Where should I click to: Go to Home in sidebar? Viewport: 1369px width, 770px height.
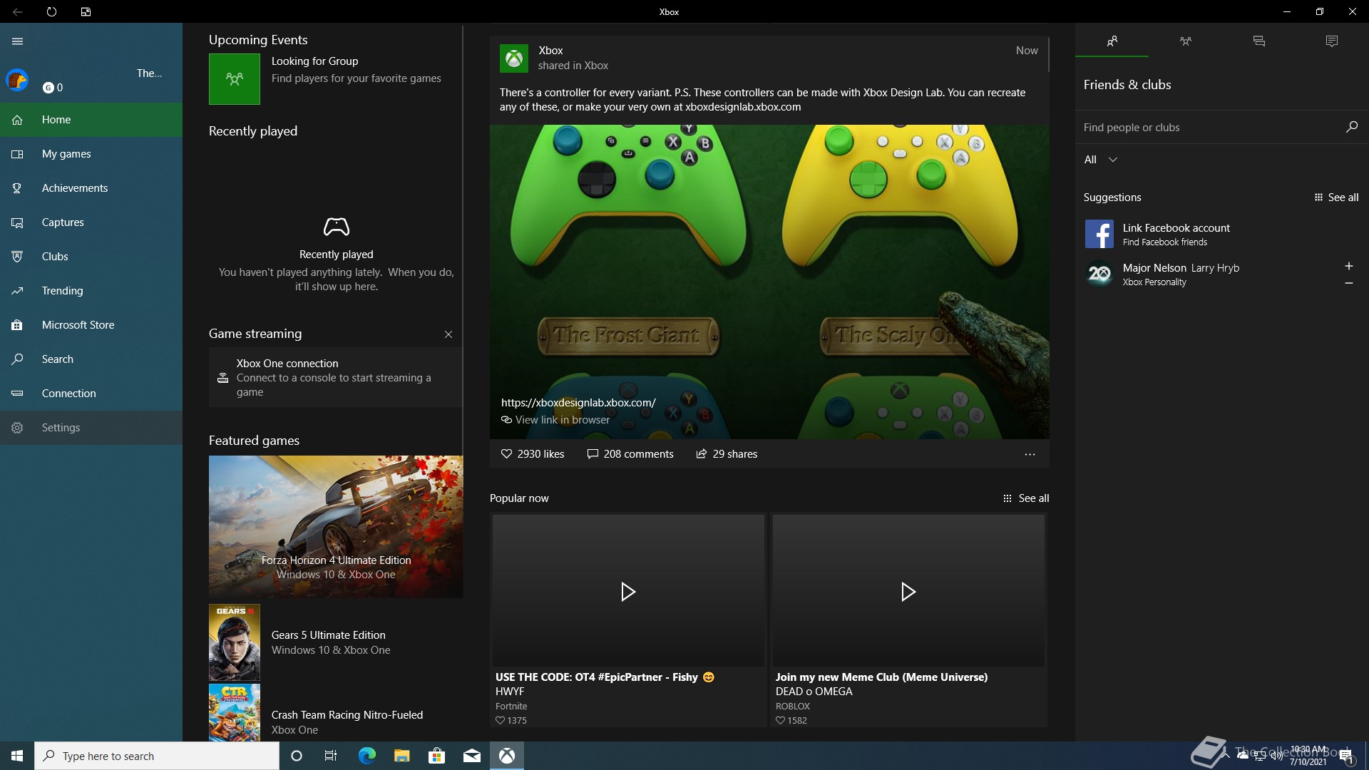(91, 120)
